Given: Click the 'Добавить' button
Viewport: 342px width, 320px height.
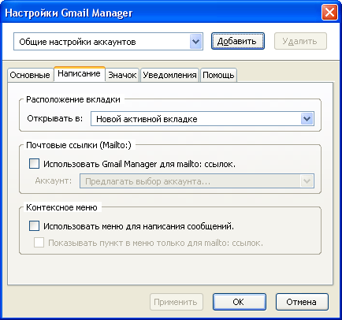Looking at the screenshot, I should (x=238, y=41).
